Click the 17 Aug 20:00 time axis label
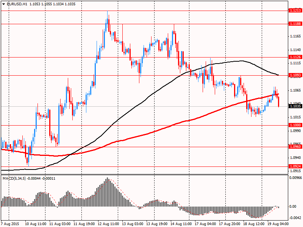Image resolution: width=303 pixels, height=227 pixels. point(230,224)
